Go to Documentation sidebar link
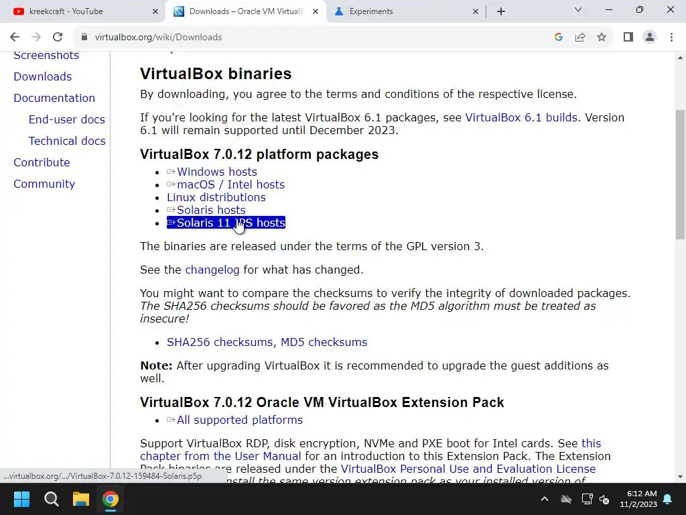The height and width of the screenshot is (515, 686). 54,98
